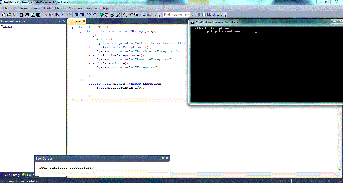Toggle visible spaces paragraph mark icon
Image resolution: width=345 pixels, height=194 pixels.
[x=94, y=15]
